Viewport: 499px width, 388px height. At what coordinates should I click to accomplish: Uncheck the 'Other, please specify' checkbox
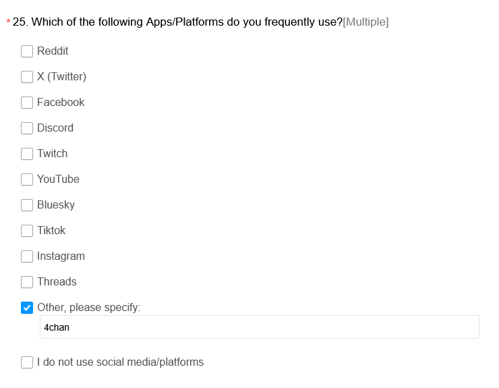(x=27, y=308)
